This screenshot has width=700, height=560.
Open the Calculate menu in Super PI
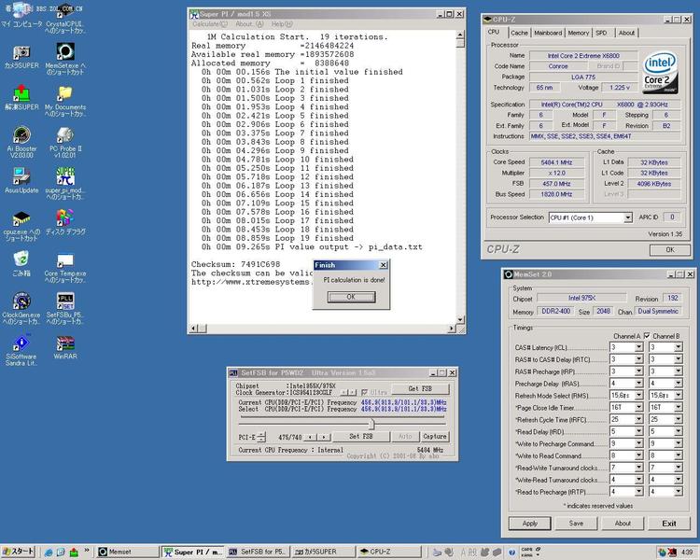tap(210, 24)
